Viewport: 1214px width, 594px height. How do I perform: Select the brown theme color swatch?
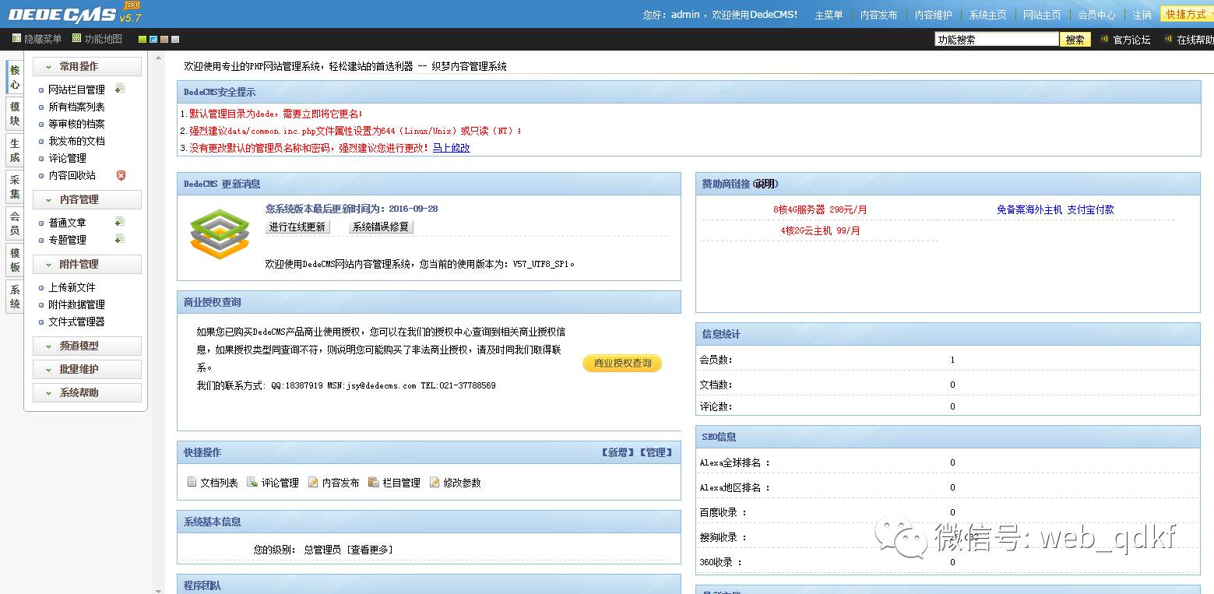(x=164, y=39)
